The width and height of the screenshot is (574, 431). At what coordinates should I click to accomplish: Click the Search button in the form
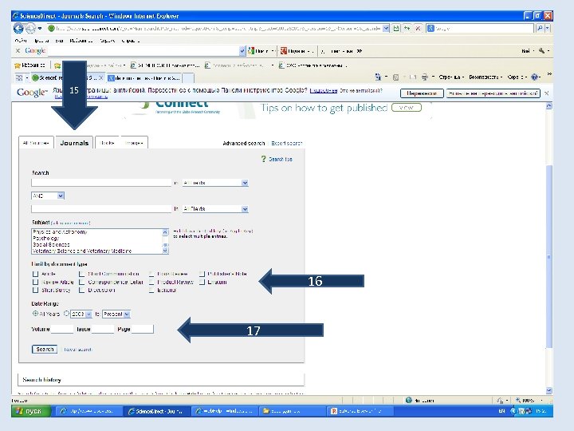45,350
